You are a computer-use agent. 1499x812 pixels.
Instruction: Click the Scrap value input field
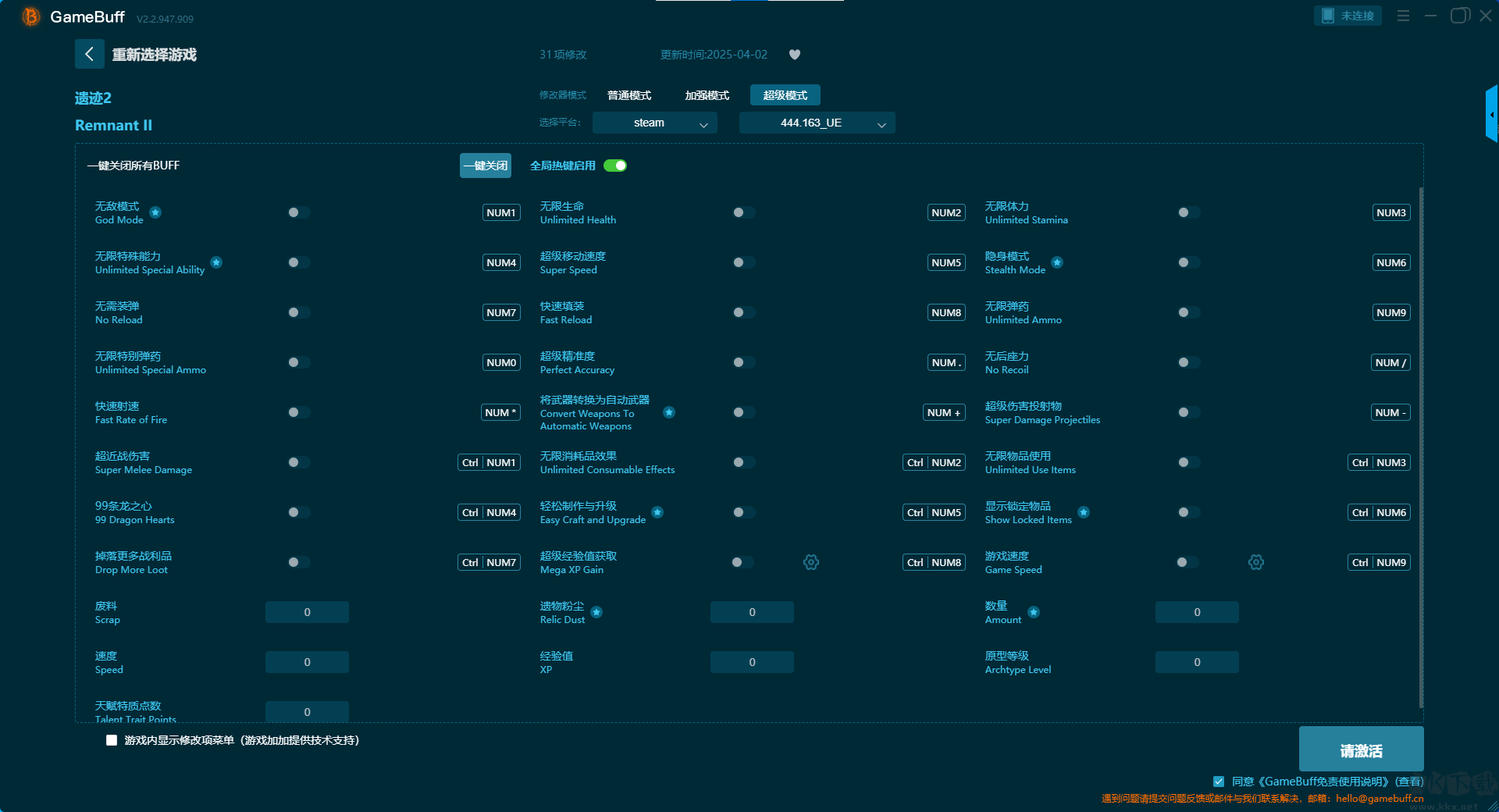coord(307,612)
